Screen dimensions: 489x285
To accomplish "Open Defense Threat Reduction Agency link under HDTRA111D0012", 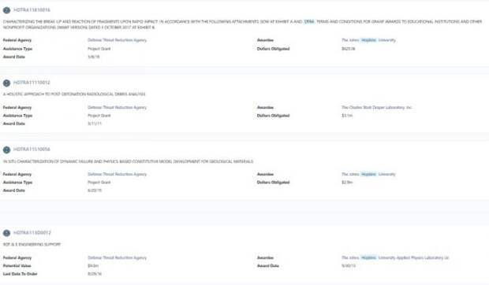I will point(117,257).
